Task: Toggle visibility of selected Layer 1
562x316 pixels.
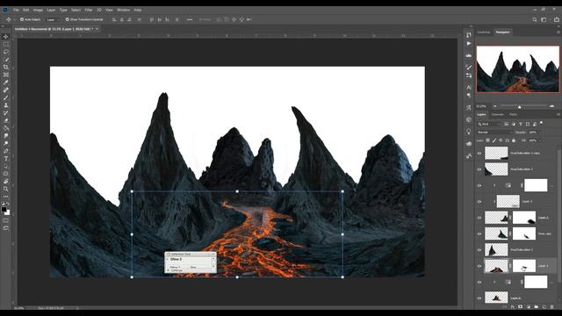Action: click(x=479, y=266)
